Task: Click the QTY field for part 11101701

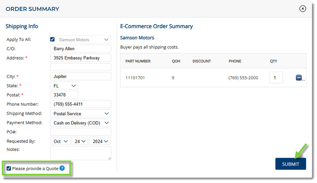Action: 276,78
